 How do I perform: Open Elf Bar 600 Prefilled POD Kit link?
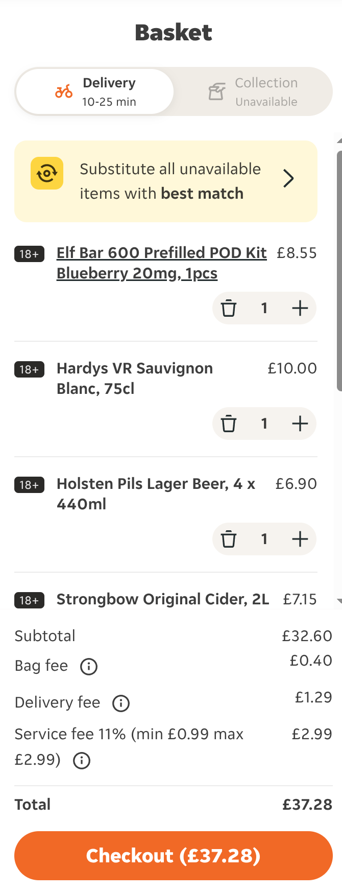[162, 263]
